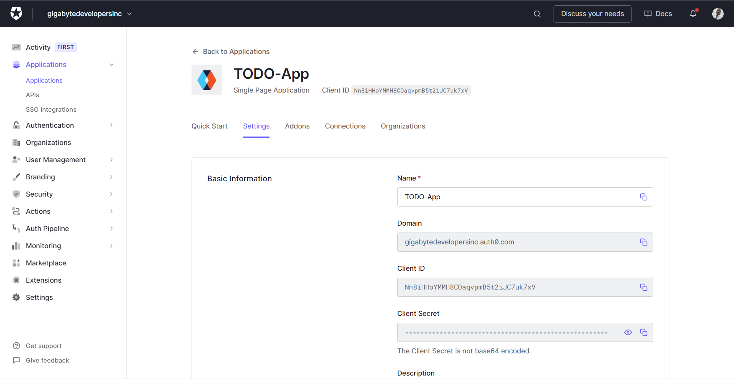Copy the Name field value

(644, 197)
